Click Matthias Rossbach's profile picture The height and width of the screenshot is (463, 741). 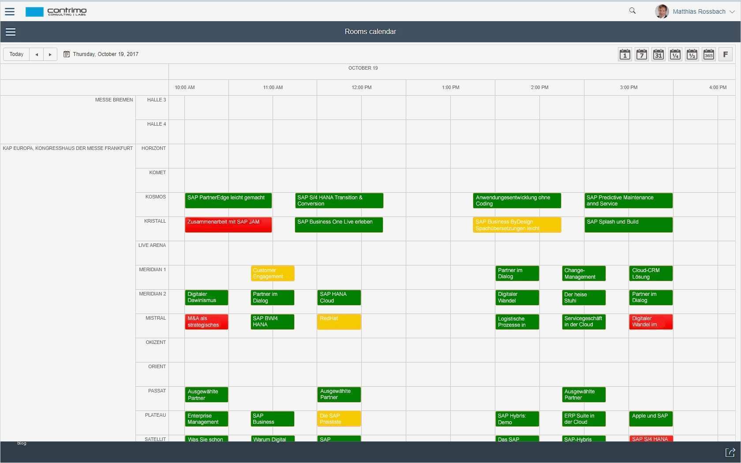coord(662,11)
